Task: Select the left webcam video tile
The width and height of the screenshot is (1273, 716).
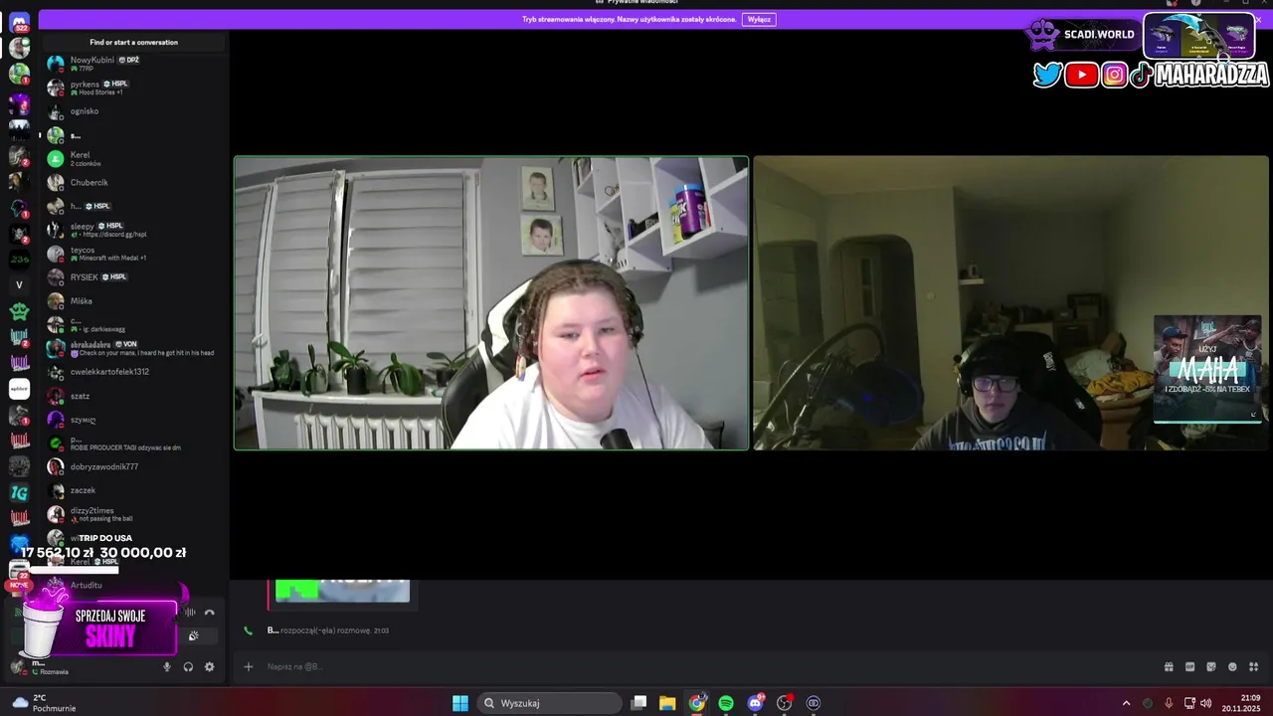Action: click(491, 303)
